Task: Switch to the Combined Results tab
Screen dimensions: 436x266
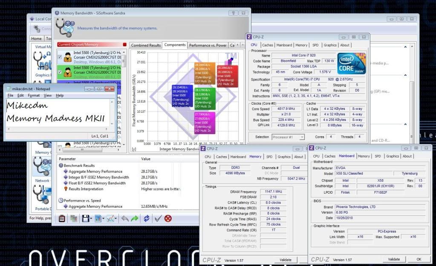Action: 146,45
